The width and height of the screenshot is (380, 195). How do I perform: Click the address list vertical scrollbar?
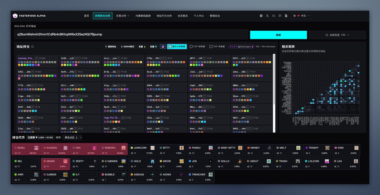274,79
